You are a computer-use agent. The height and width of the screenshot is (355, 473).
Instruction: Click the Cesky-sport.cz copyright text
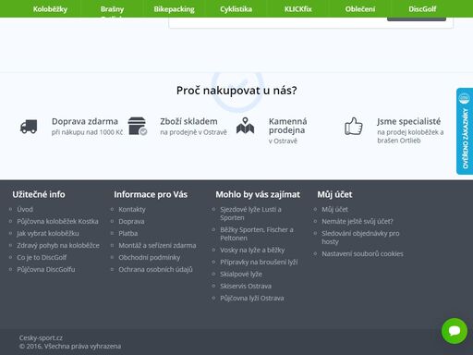pos(41,337)
